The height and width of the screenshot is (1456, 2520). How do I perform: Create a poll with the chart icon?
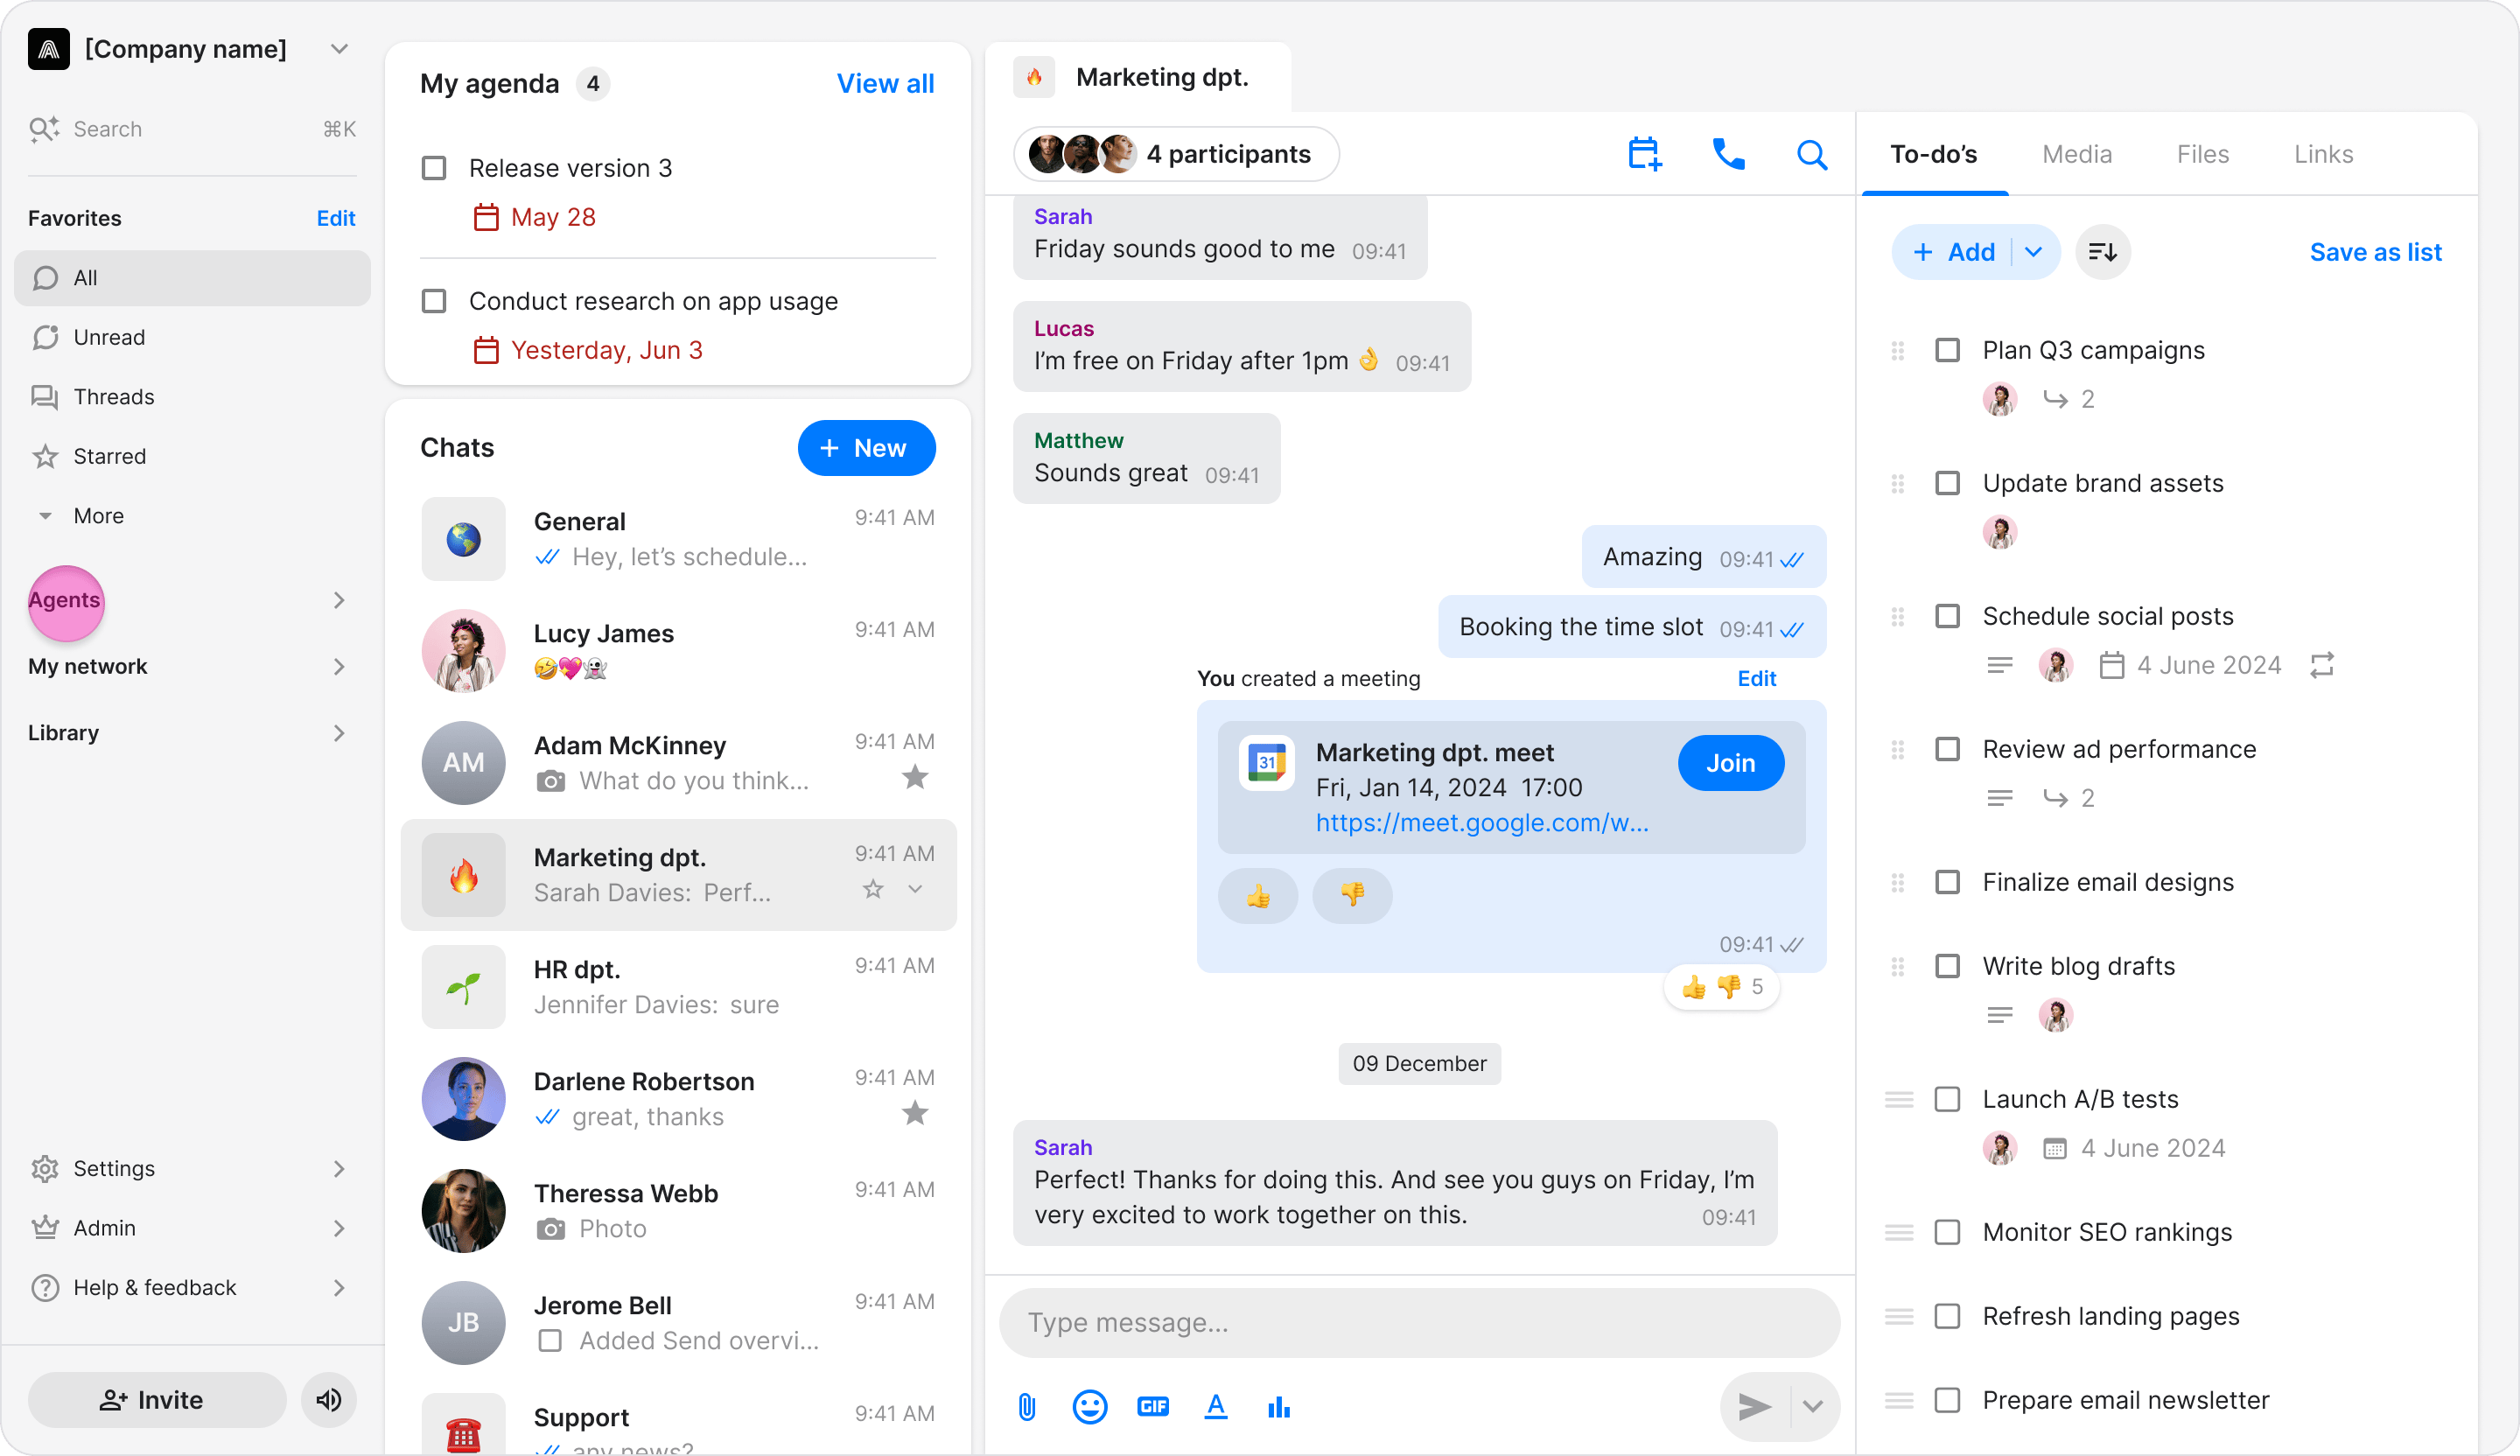pos(1279,1407)
